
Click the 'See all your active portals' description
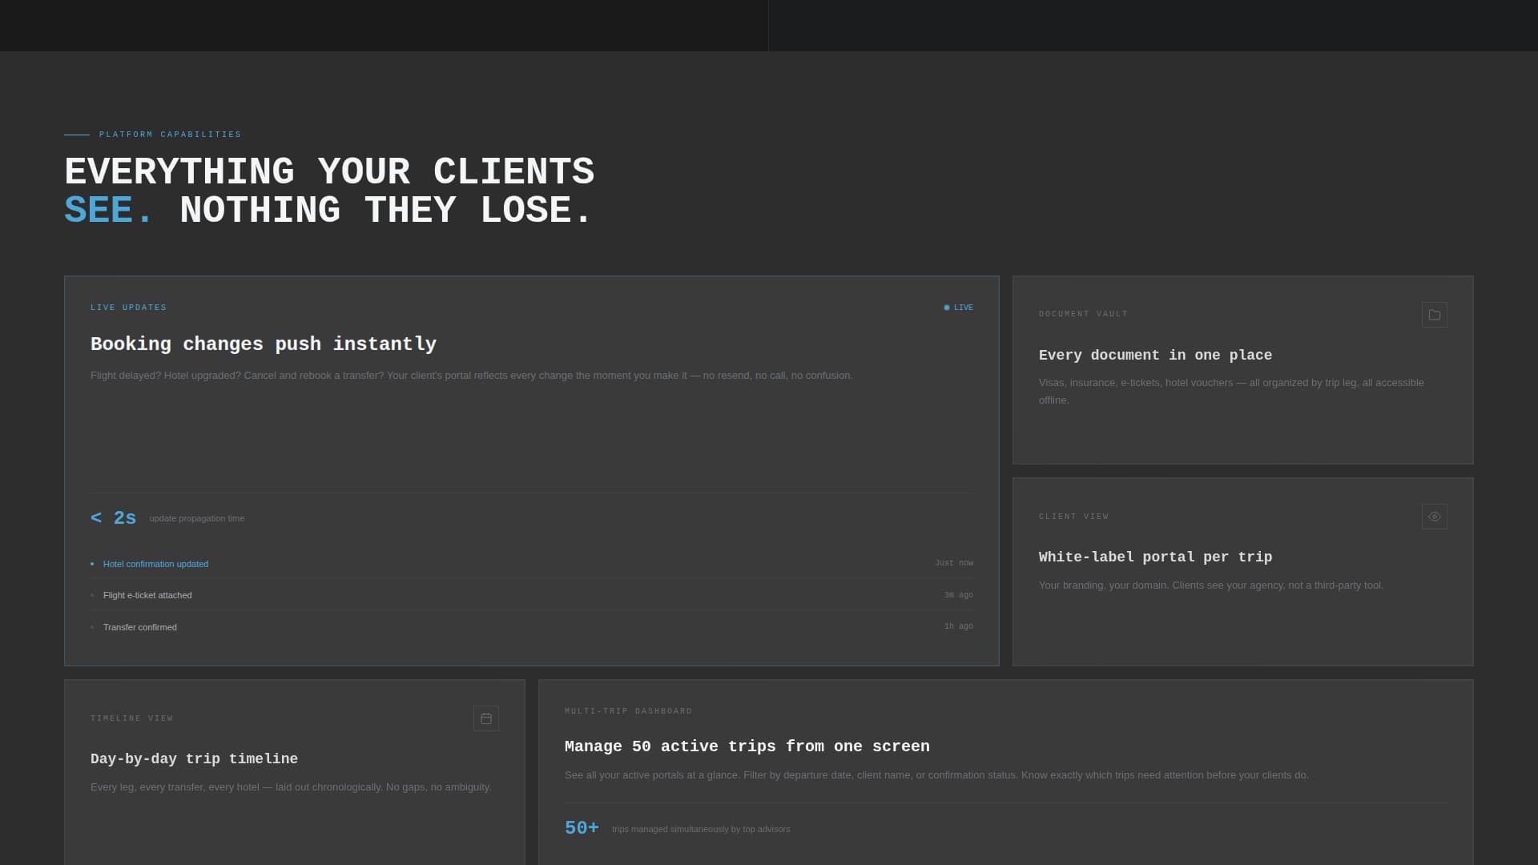[936, 775]
